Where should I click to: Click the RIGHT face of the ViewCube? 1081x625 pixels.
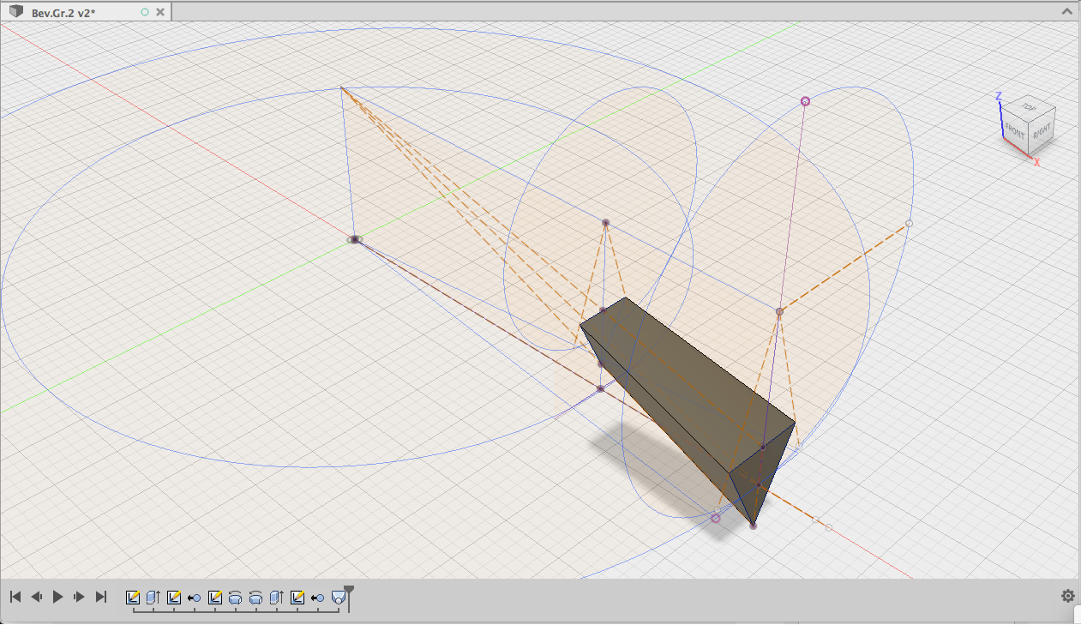pos(1041,133)
